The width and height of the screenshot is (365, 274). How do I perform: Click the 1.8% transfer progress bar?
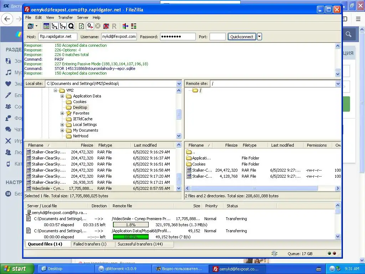130,225
